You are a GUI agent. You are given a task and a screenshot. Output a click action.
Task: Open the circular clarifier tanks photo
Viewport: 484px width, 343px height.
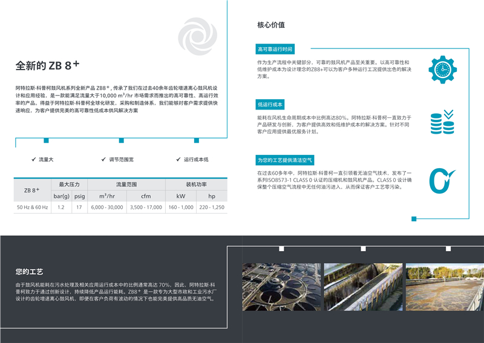coord(280,287)
